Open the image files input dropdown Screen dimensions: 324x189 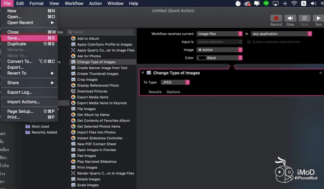219,34
